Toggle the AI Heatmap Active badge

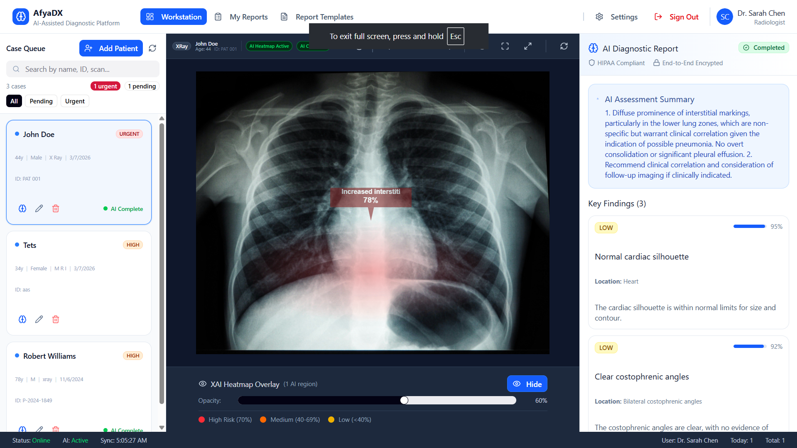[x=269, y=46]
